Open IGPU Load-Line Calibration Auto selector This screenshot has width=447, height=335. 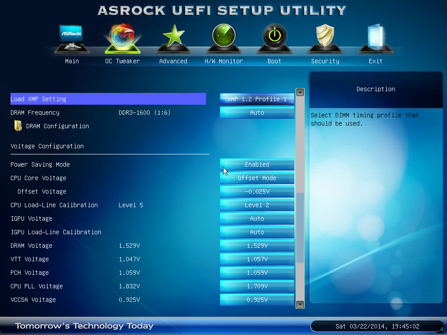pos(257,232)
